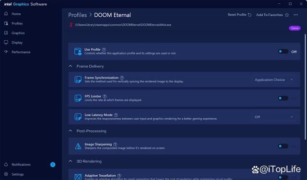Click the Frame Delivery section heading

click(x=90, y=66)
